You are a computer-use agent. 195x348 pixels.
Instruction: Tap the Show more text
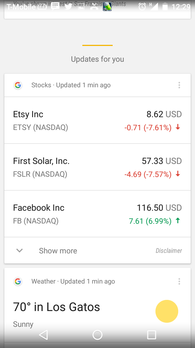58,251
